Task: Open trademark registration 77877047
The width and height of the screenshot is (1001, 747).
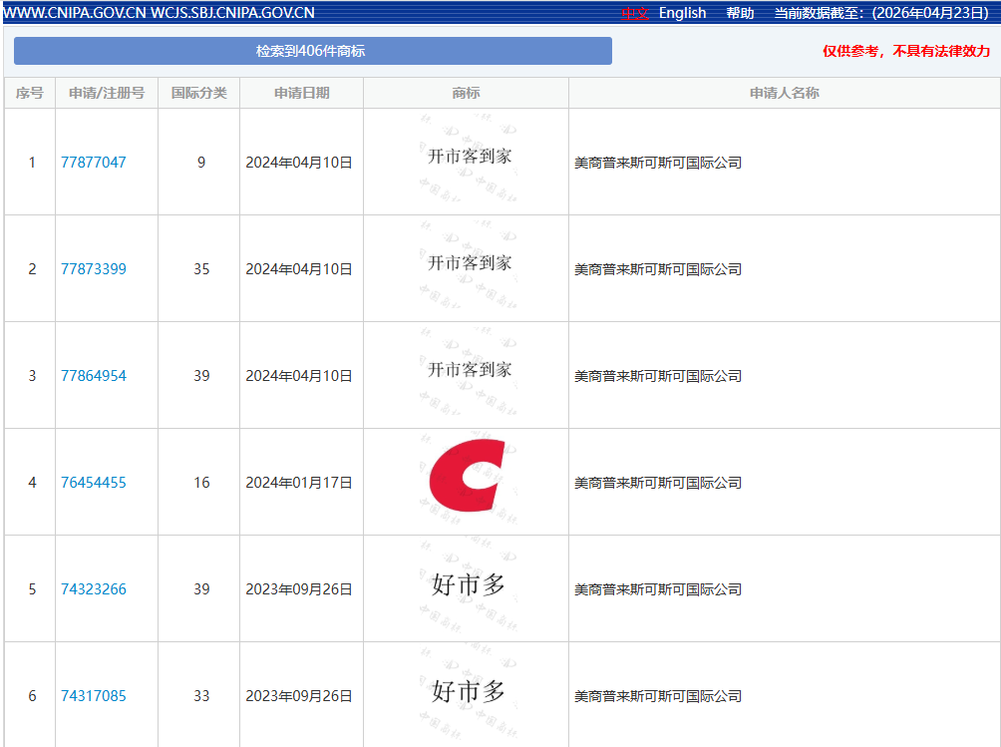Action: click(x=93, y=163)
